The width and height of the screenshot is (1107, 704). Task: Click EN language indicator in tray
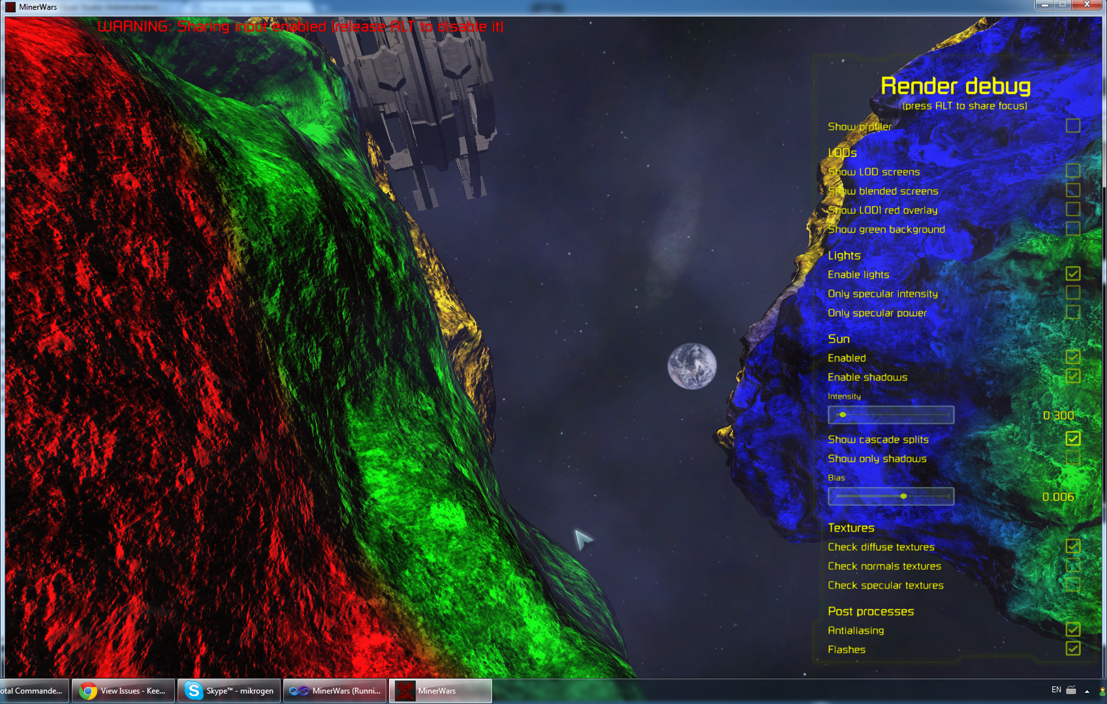pos(1056,690)
